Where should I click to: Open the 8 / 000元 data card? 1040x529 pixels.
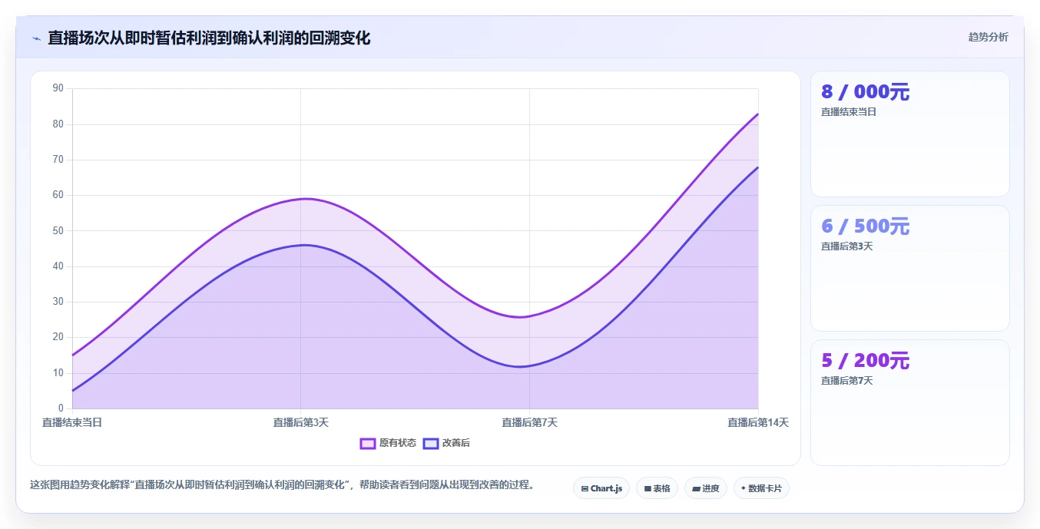(910, 134)
